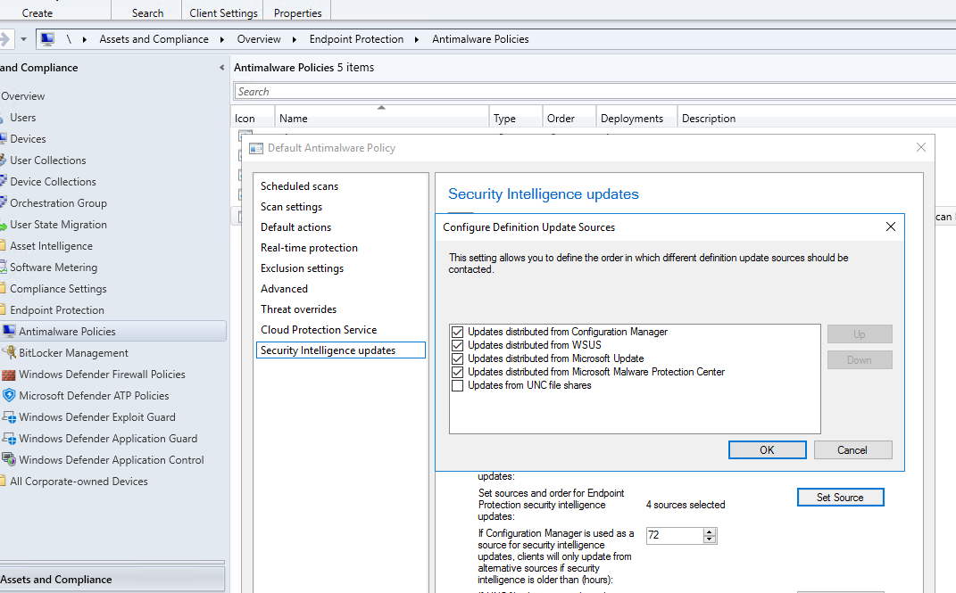
Task: Click the Set Source button
Action: point(840,498)
